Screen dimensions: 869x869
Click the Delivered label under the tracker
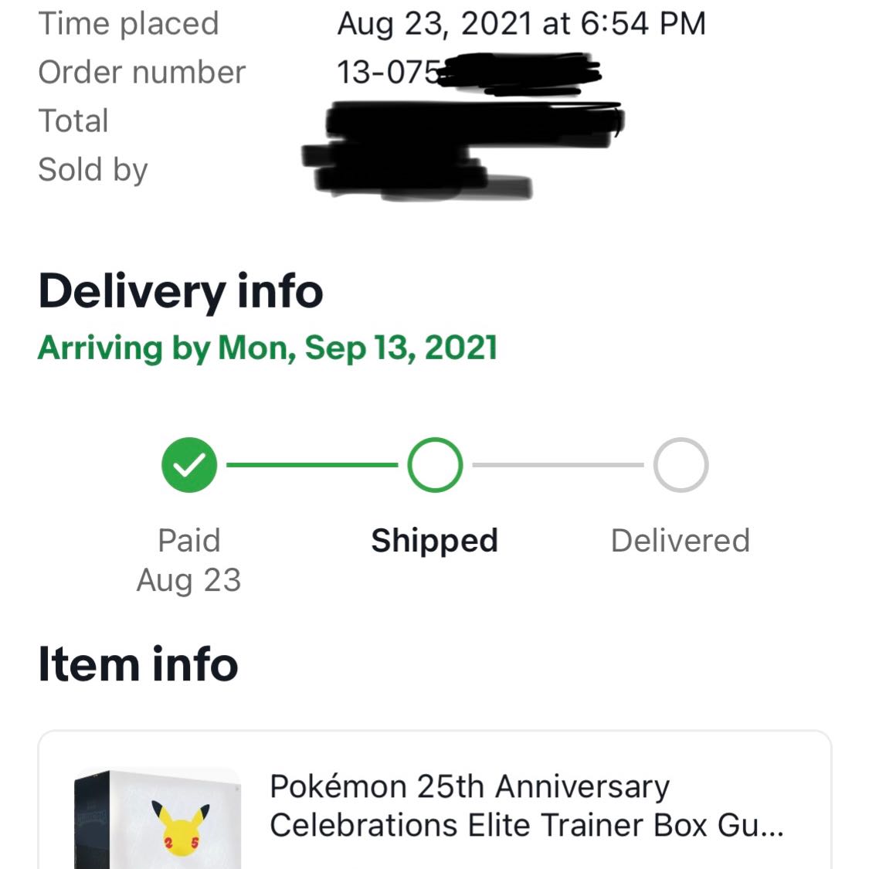tap(681, 540)
